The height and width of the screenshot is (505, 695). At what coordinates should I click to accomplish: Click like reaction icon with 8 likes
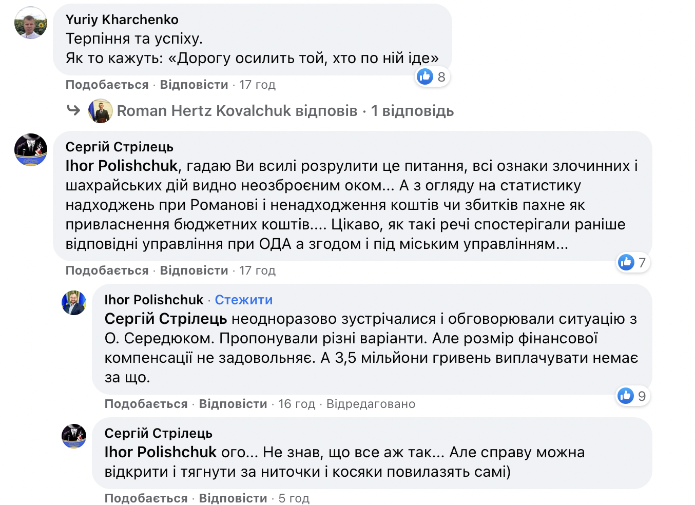click(x=425, y=77)
